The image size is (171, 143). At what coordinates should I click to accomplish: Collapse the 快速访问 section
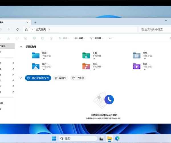pyautogui.click(x=21, y=46)
